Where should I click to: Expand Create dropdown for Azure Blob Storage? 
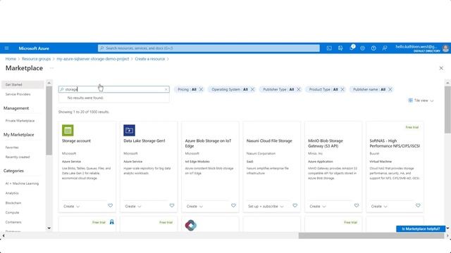click(x=194, y=206)
